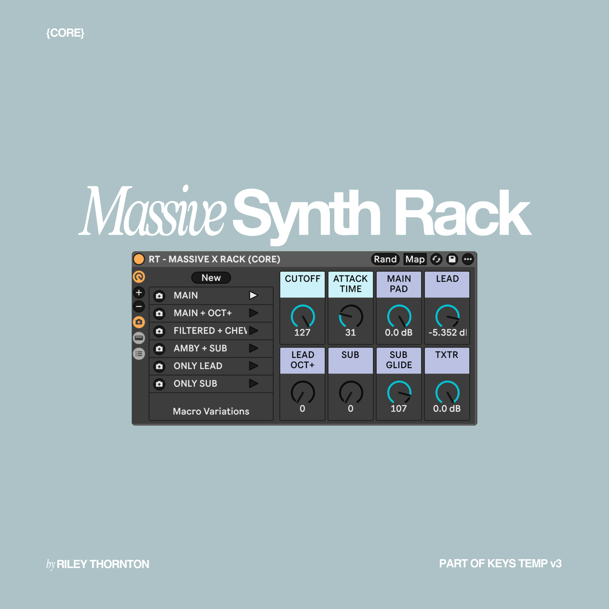Launch the FILTERED + CHEW variation arrow
This screenshot has width=609, height=609.
coord(253,331)
